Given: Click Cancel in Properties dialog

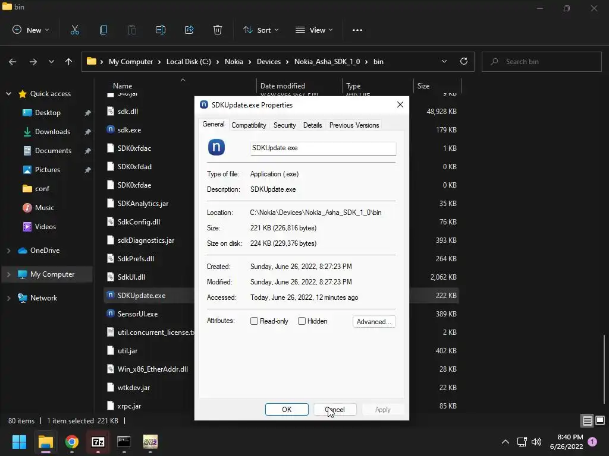Looking at the screenshot, I should 335,410.
